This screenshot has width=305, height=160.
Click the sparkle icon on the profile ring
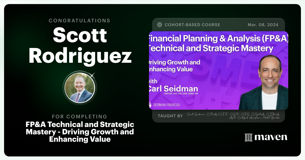(x=92, y=75)
